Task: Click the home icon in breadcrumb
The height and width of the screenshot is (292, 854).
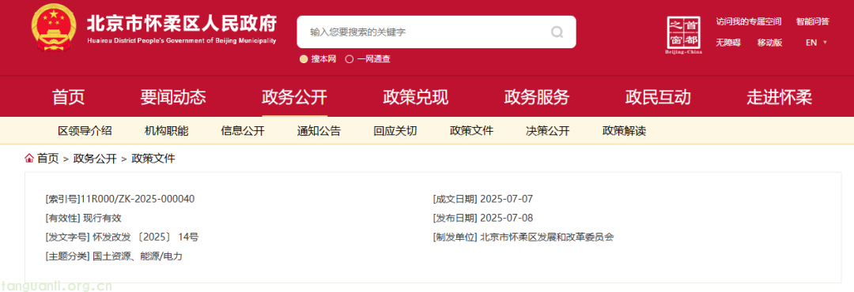Action: coord(29,159)
